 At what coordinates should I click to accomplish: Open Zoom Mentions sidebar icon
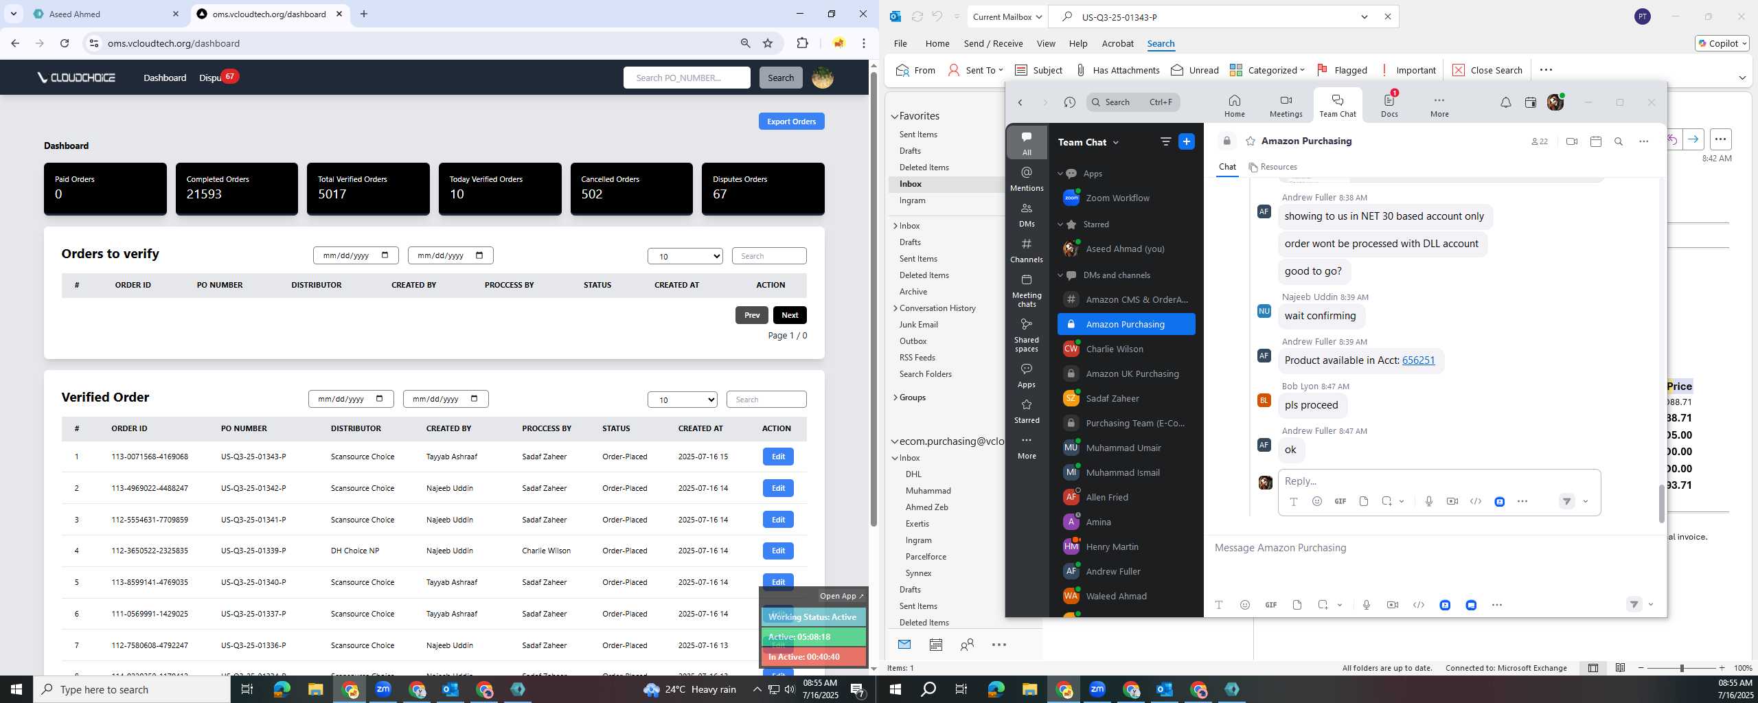pyautogui.click(x=1027, y=178)
